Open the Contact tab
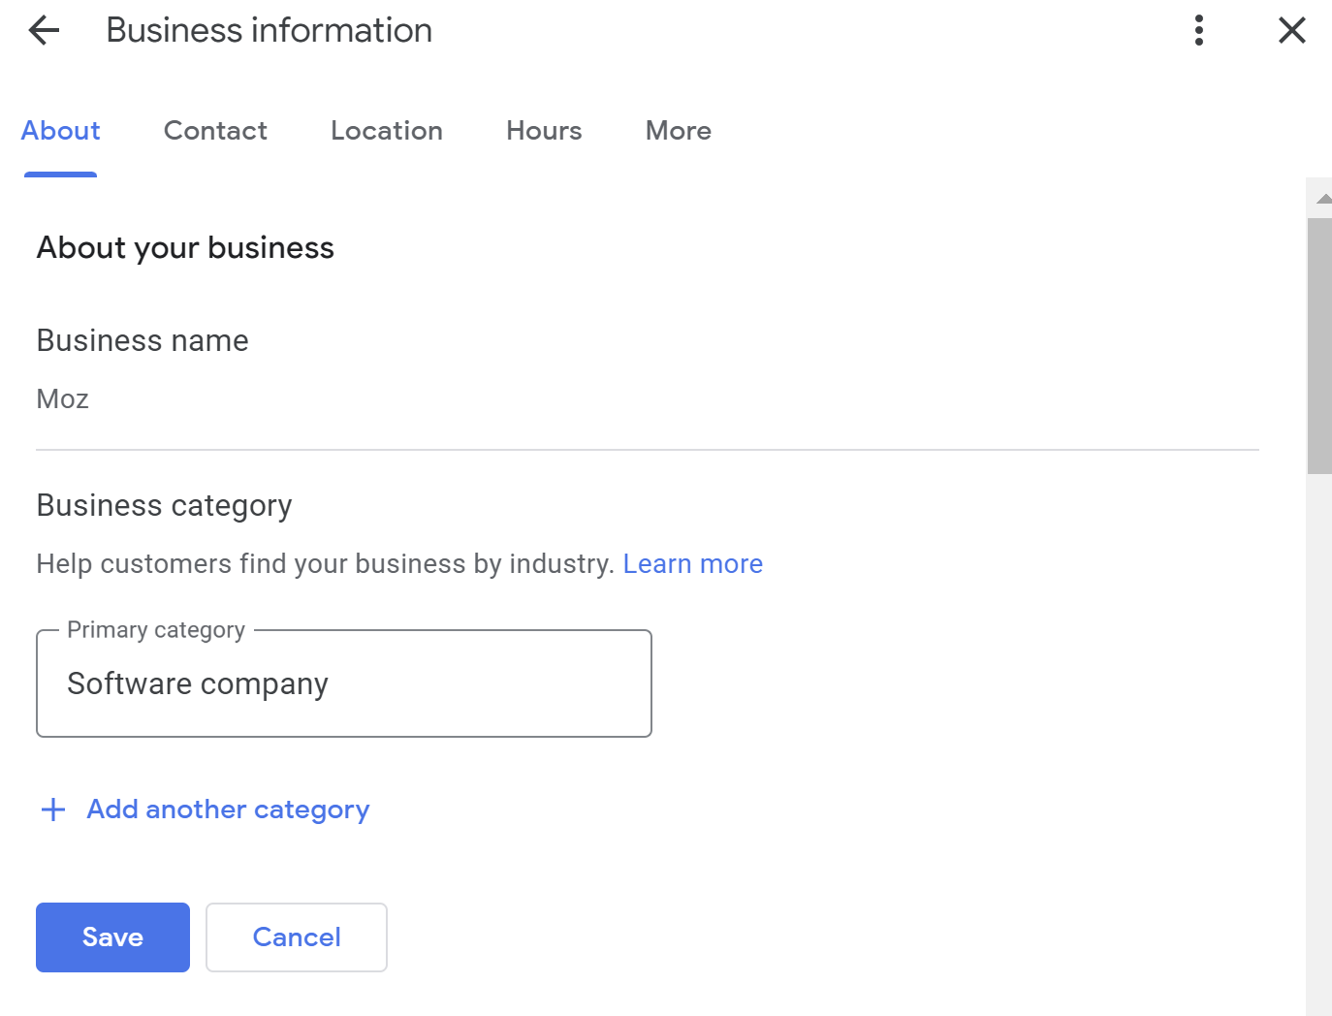 (x=215, y=131)
